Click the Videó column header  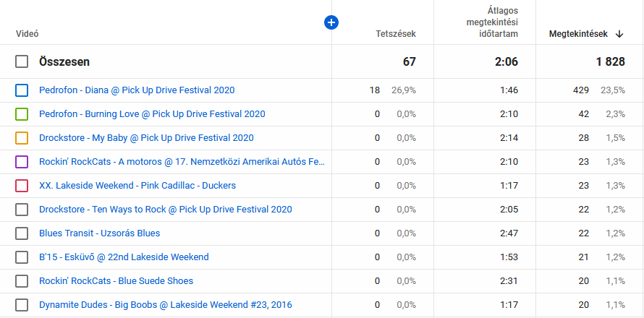(27, 34)
